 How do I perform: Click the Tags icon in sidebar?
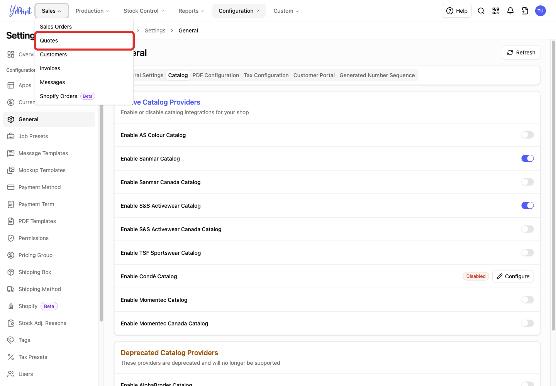pos(11,340)
